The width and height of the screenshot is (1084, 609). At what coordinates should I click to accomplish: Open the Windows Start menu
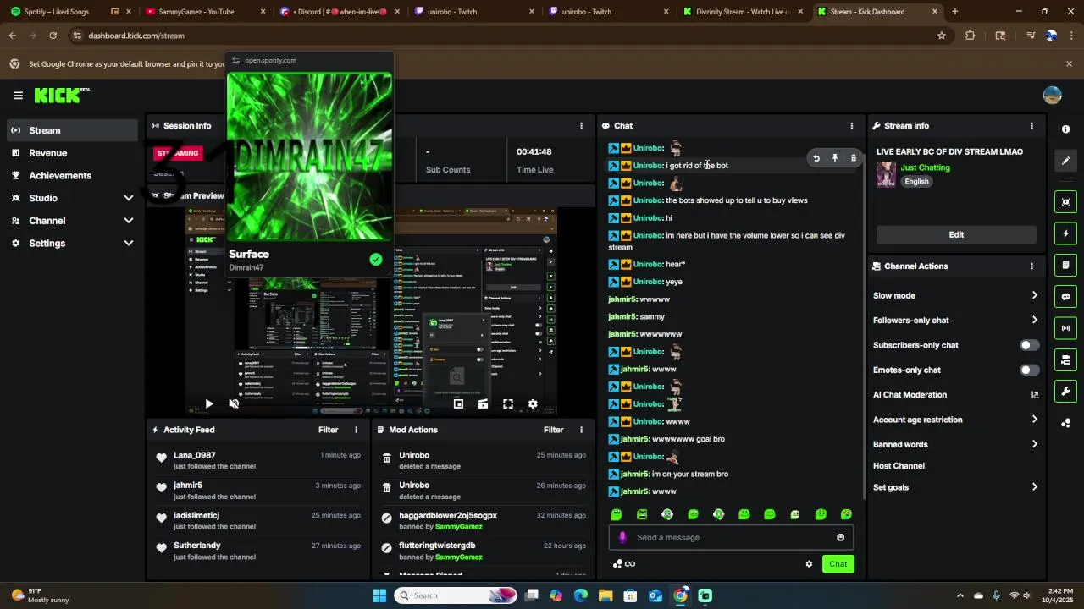[x=379, y=595]
